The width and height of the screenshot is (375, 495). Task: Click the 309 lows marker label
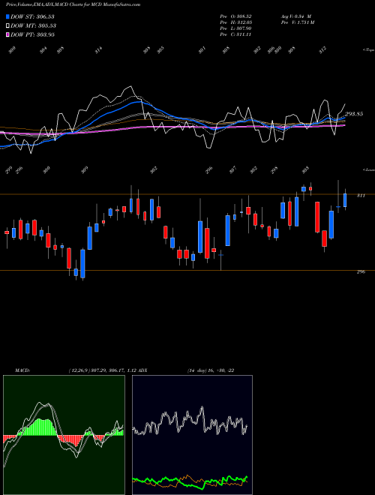pyautogui.click(x=85, y=170)
